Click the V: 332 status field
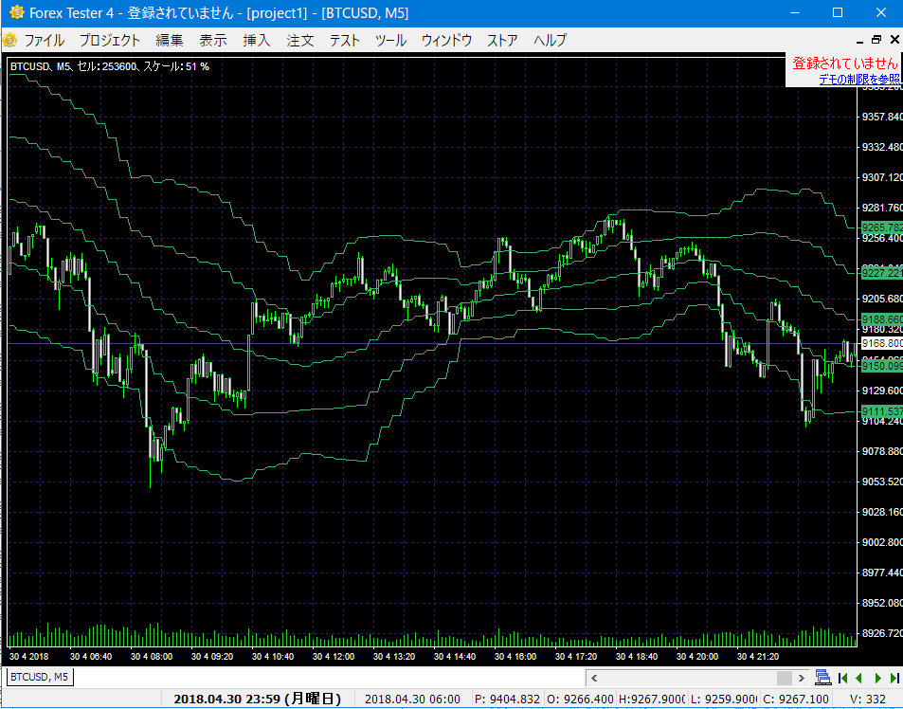The width and height of the screenshot is (903, 709). click(867, 700)
